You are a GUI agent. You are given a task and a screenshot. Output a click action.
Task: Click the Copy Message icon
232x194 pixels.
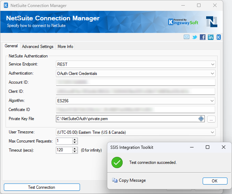(115, 180)
